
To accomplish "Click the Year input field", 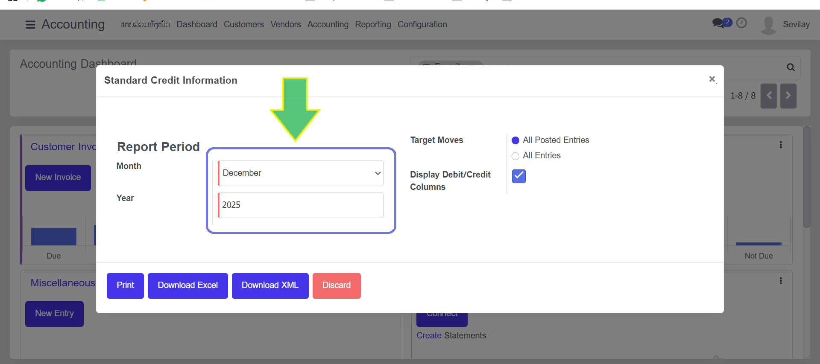I will [301, 205].
